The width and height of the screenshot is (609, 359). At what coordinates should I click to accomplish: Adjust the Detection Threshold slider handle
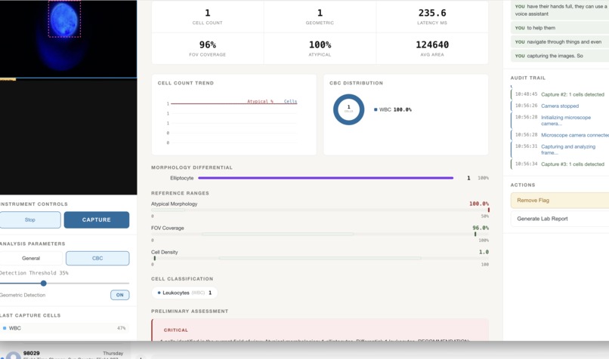pyautogui.click(x=44, y=284)
